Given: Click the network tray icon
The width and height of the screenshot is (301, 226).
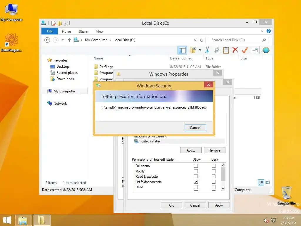Looking at the screenshot, I should coord(273,220).
